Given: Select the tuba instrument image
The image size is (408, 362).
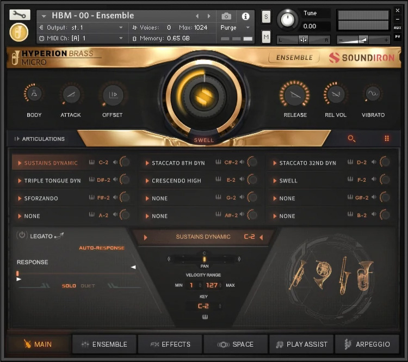Looking at the screenshot, I should (x=364, y=275).
